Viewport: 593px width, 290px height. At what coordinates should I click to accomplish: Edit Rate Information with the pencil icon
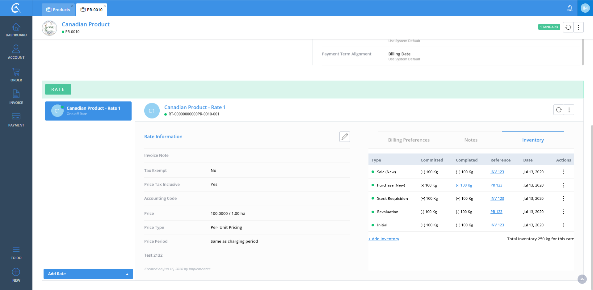coord(344,137)
